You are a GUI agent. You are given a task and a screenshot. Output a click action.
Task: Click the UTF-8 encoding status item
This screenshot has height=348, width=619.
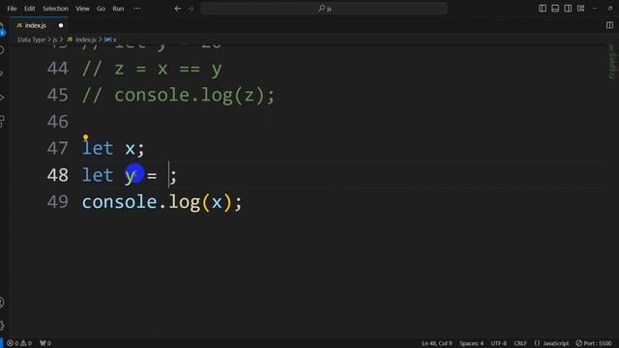click(499, 343)
